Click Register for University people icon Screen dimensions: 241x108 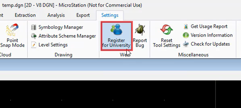click(x=116, y=29)
